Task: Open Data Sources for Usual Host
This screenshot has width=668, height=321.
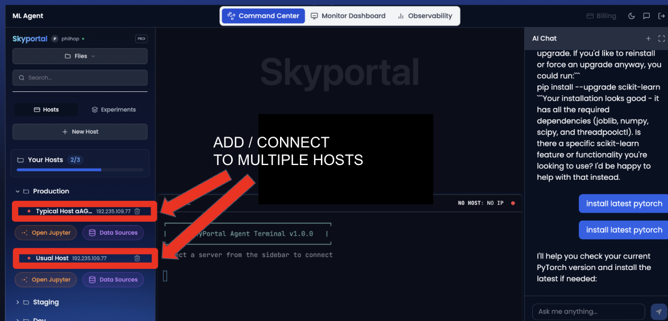Action: pyautogui.click(x=113, y=280)
